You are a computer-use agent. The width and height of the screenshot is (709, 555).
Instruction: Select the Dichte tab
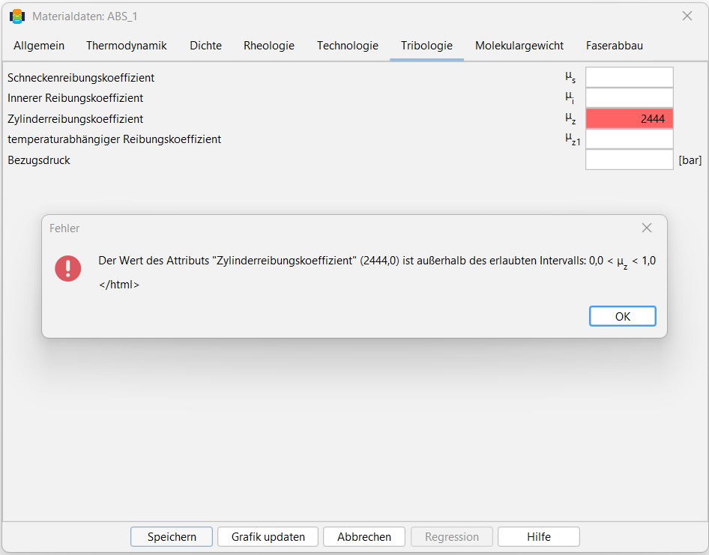click(206, 46)
